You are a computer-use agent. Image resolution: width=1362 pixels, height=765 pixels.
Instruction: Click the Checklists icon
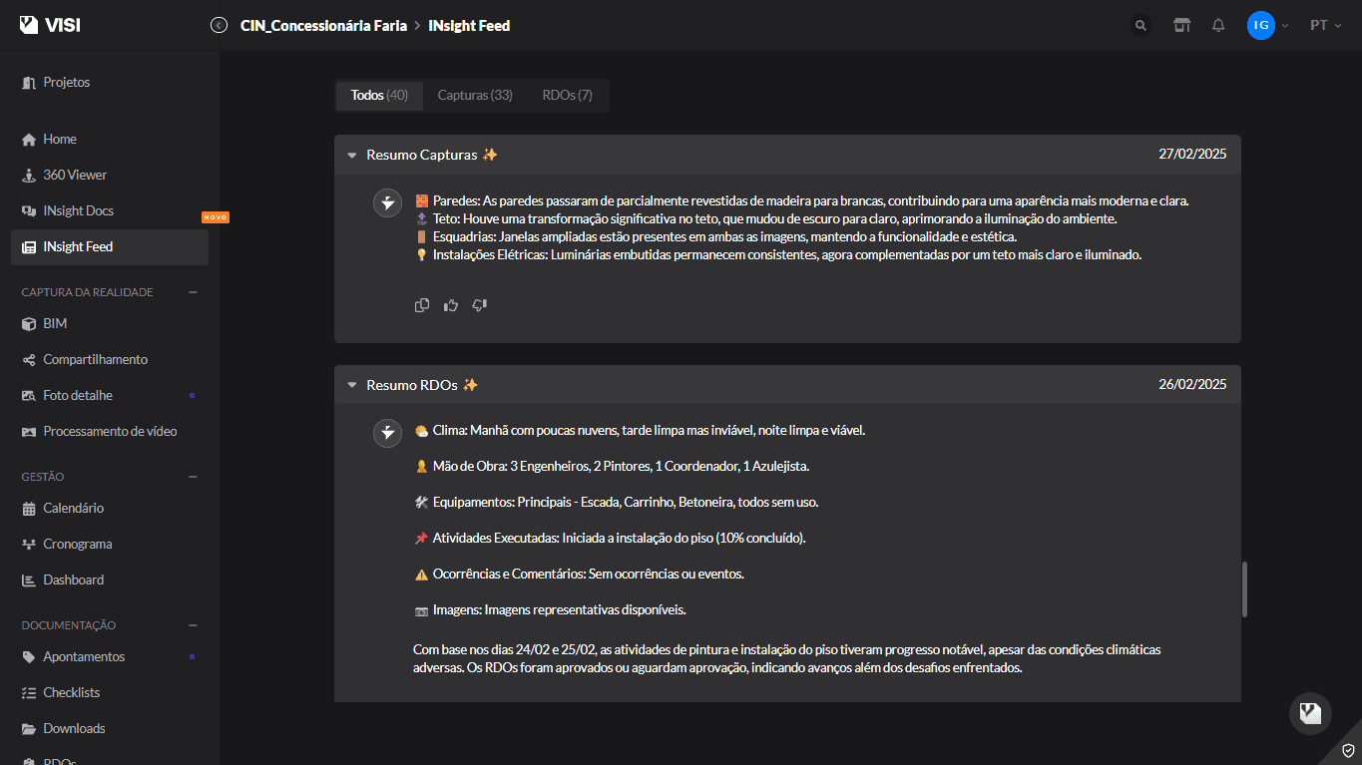click(29, 693)
